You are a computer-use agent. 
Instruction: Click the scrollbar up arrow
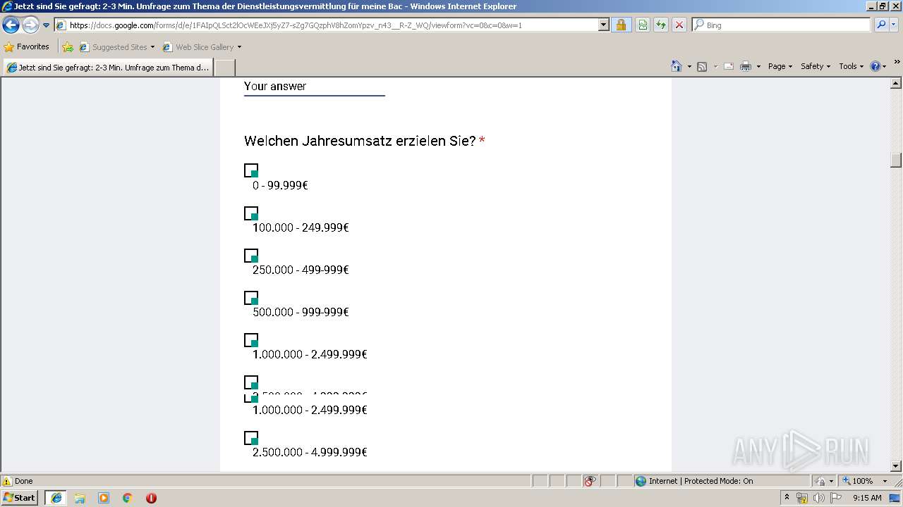(896, 84)
